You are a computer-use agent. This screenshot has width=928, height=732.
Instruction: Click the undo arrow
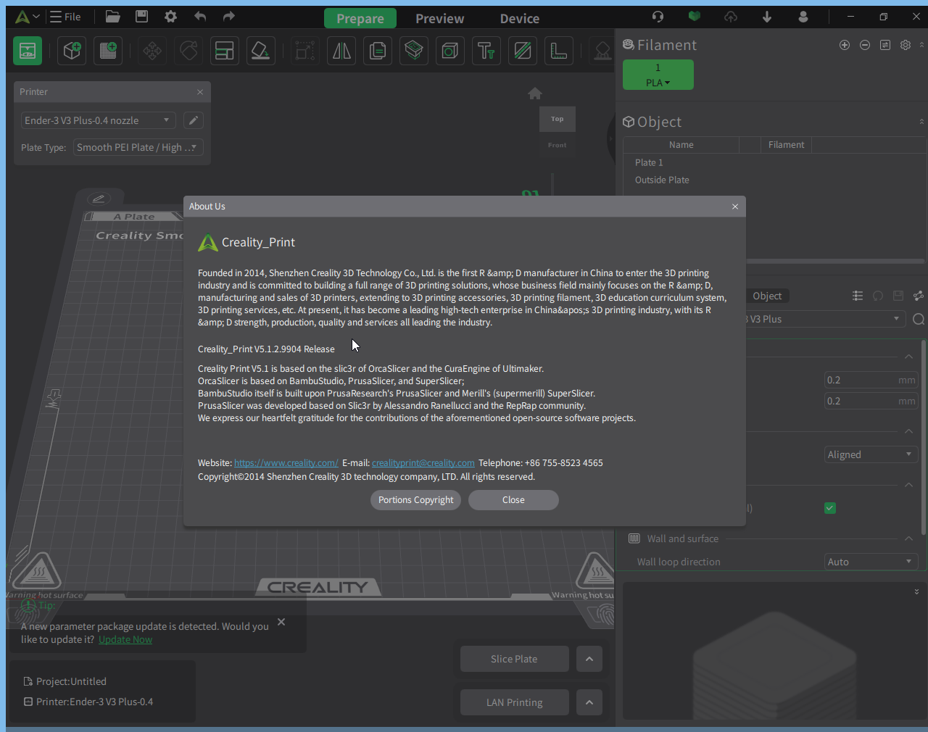click(200, 17)
